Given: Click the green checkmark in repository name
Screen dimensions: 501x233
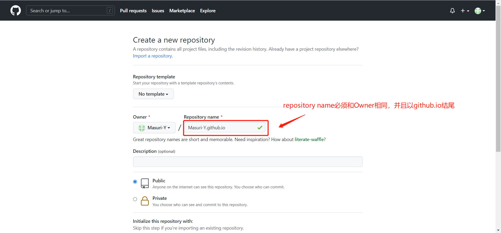Looking at the screenshot, I should click(260, 128).
